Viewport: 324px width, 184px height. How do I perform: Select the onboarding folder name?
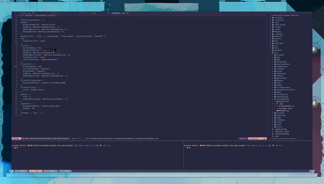(x=282, y=97)
